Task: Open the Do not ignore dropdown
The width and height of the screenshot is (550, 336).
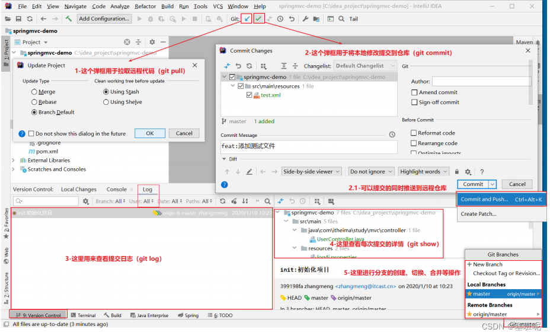Action: click(x=371, y=172)
